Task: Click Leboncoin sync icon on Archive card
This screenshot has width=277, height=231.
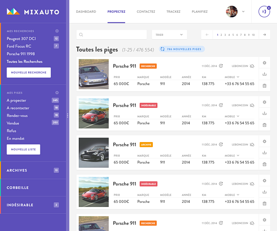Action: pyautogui.click(x=252, y=145)
